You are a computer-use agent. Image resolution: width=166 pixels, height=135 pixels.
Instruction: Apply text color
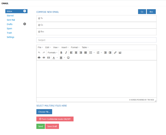[x=54, y=58]
